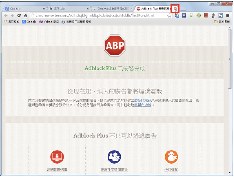Click the large ABP stop-sign logo

tap(115, 45)
